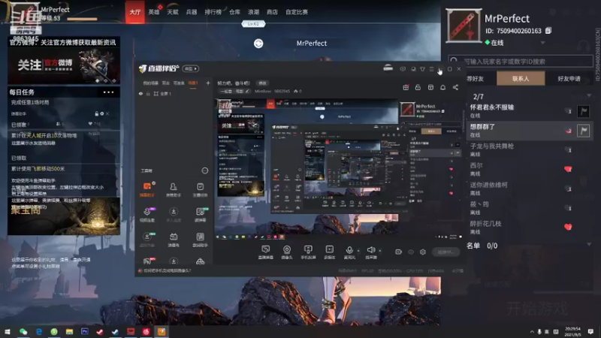Open the Windows Start menu
The image size is (601, 338).
8,331
